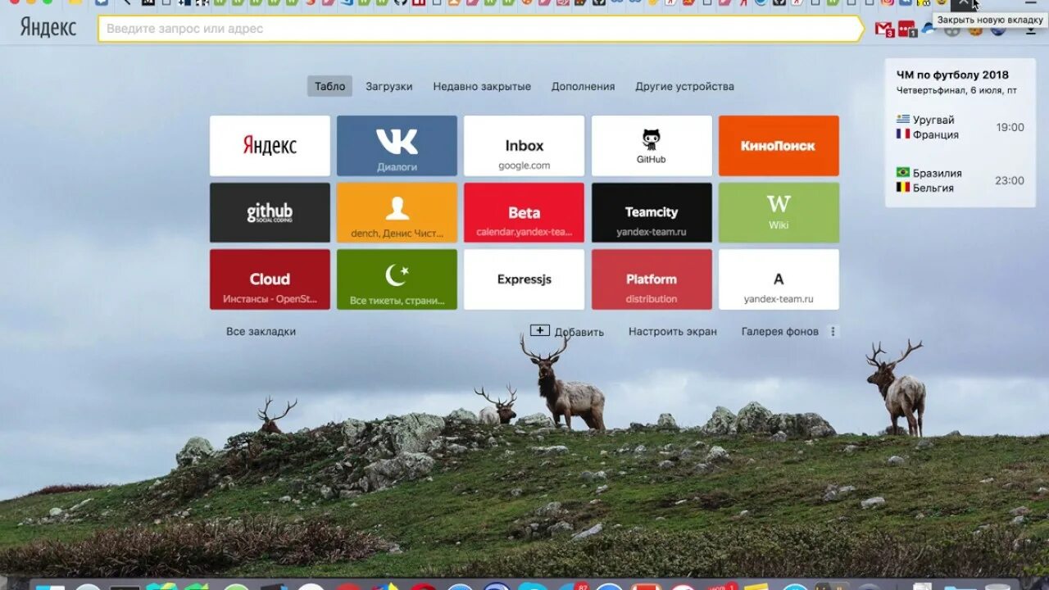Open the three-dot menu beside Галерея фонов
The width and height of the screenshot is (1049, 590).
point(833,332)
